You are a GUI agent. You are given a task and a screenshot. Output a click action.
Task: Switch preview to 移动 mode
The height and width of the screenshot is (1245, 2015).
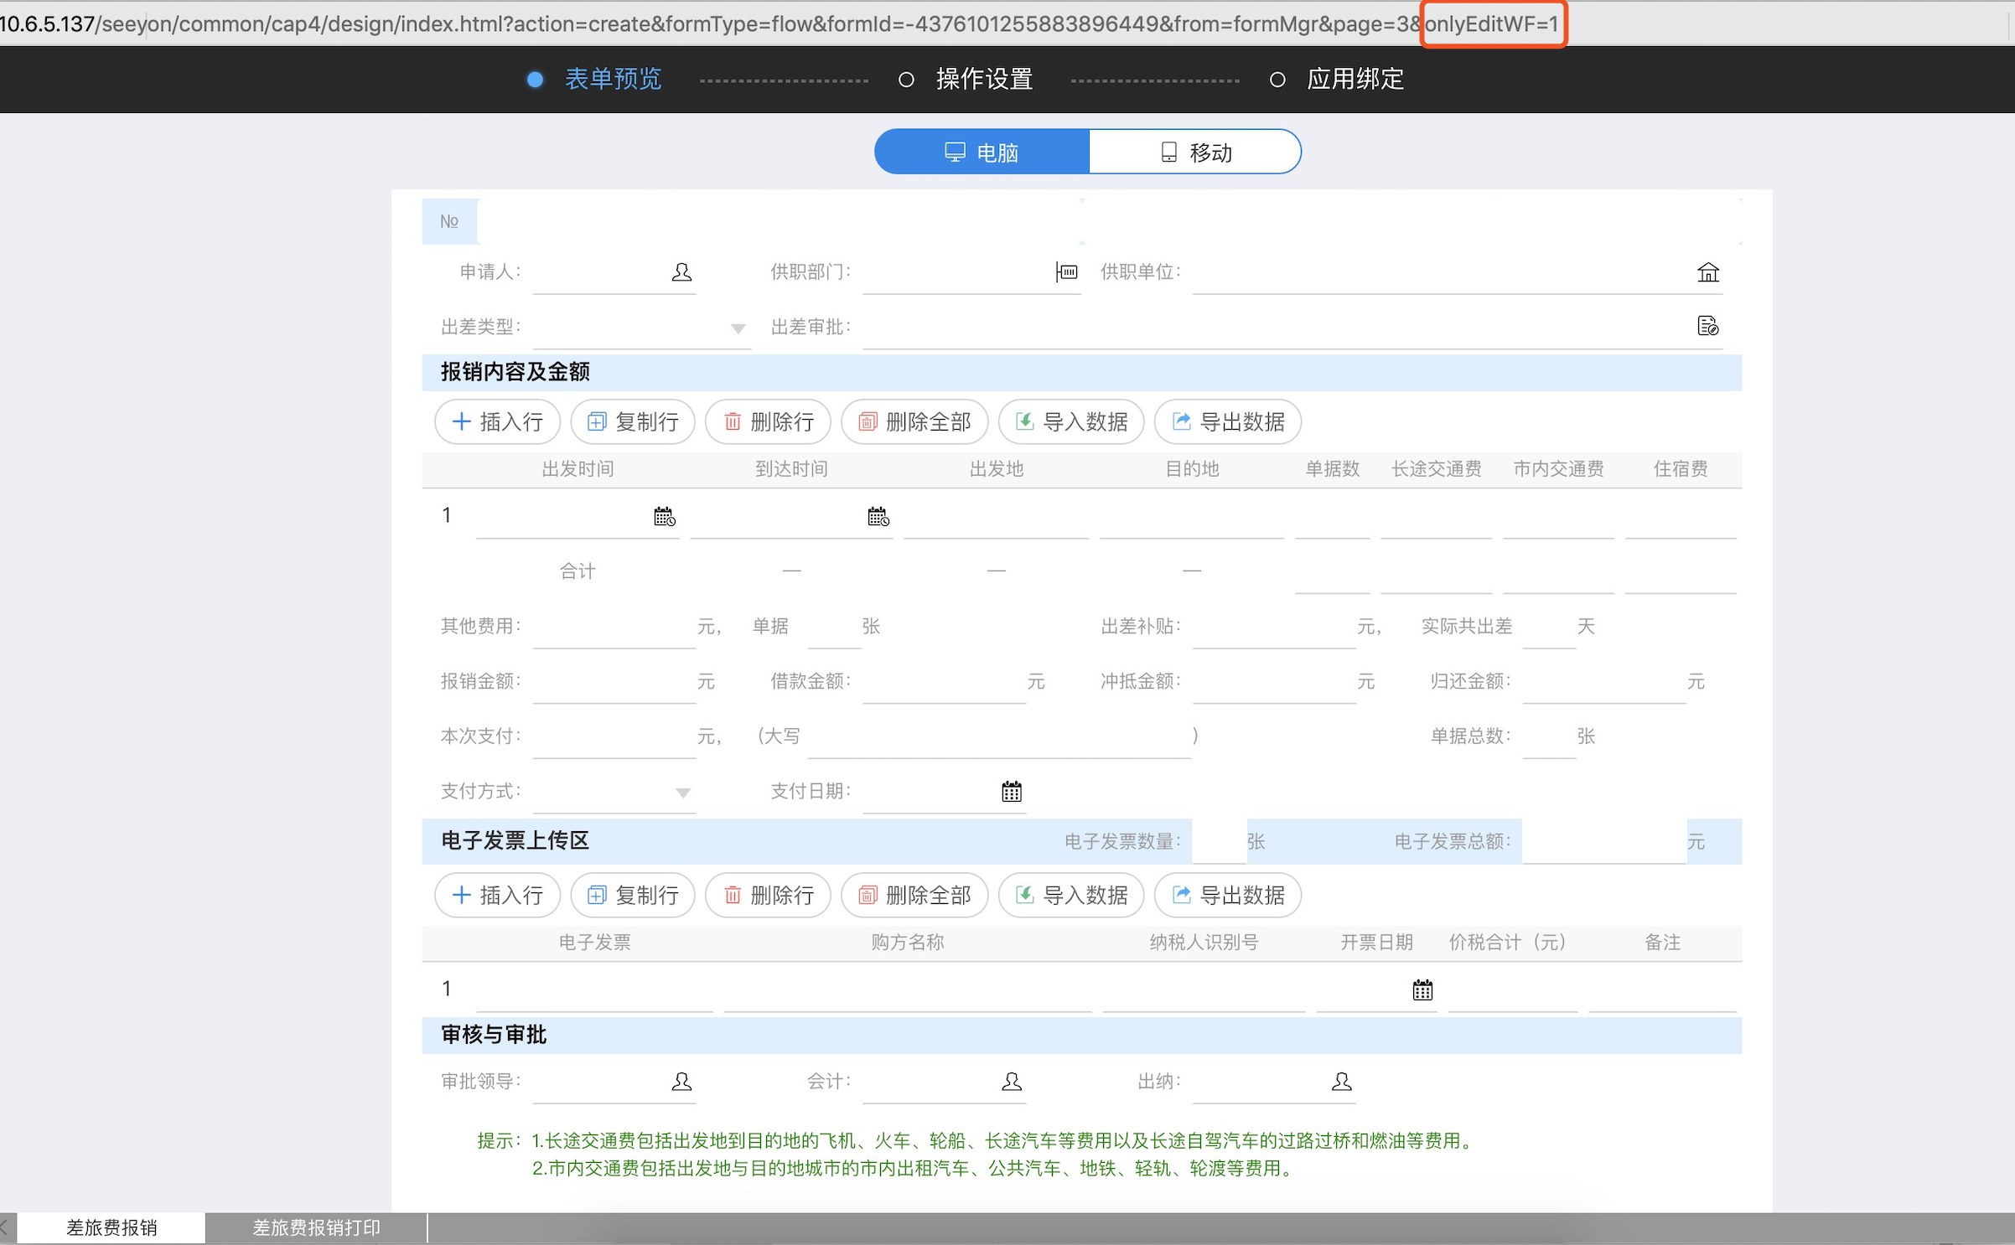[x=1195, y=152]
